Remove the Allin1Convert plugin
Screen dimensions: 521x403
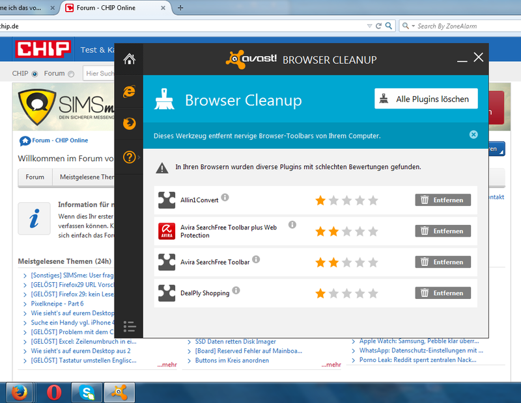[x=443, y=200]
